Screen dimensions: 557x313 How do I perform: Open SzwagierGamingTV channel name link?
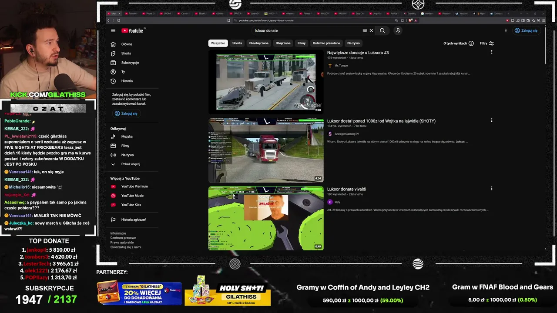[x=347, y=134]
